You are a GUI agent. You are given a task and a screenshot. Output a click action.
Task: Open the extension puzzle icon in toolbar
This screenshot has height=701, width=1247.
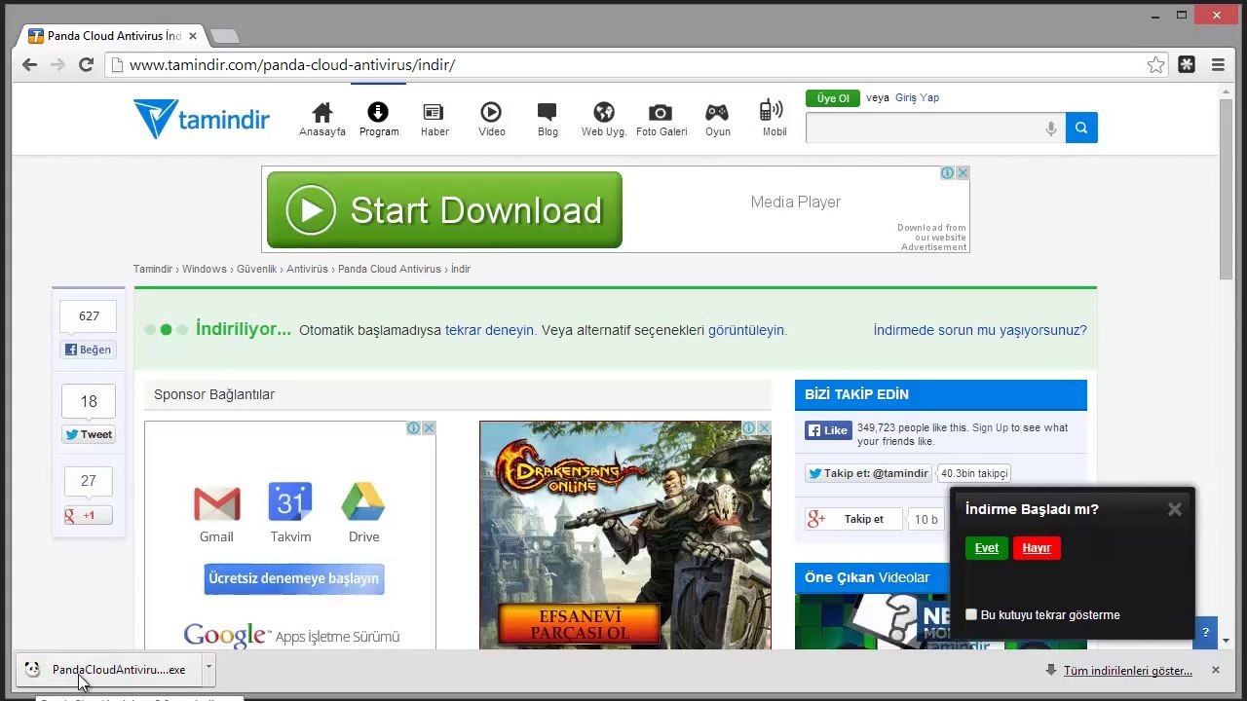pyautogui.click(x=1187, y=65)
